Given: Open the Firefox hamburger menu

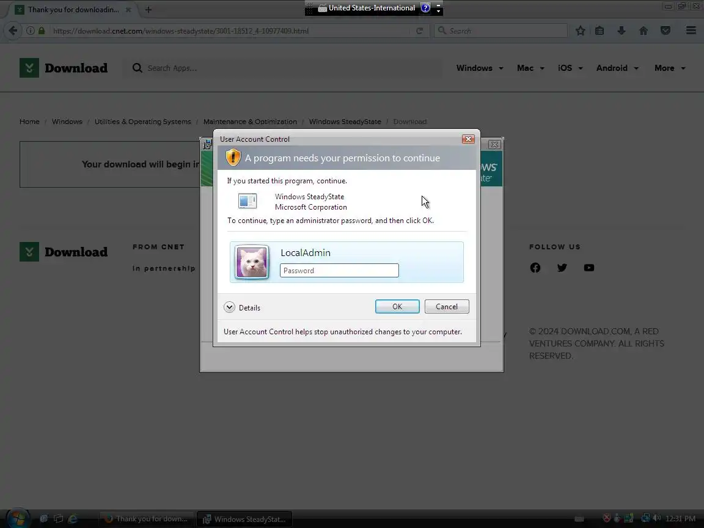Looking at the screenshot, I should 691,31.
